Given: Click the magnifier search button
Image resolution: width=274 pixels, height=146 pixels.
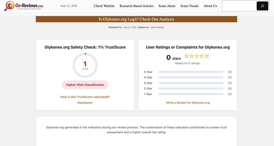Looking at the screenshot, I should [x=262, y=6].
